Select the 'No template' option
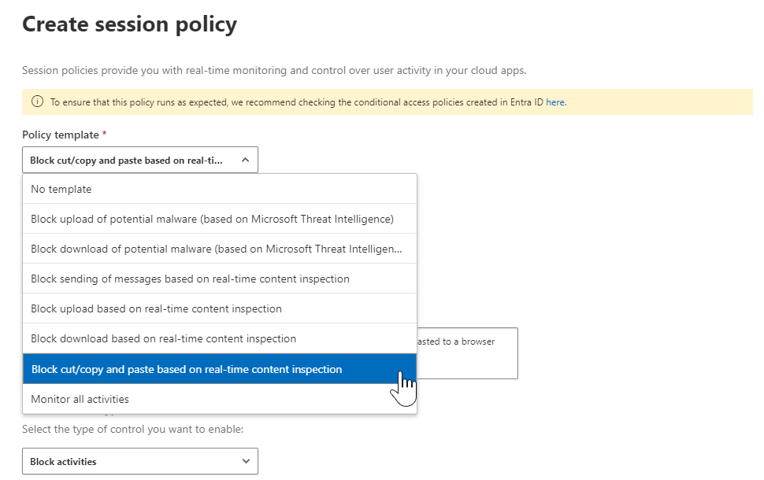 (220, 189)
